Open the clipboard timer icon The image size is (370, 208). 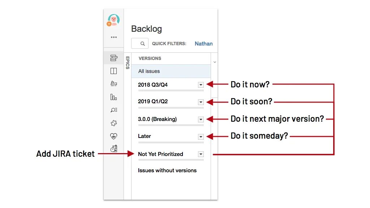114,148
